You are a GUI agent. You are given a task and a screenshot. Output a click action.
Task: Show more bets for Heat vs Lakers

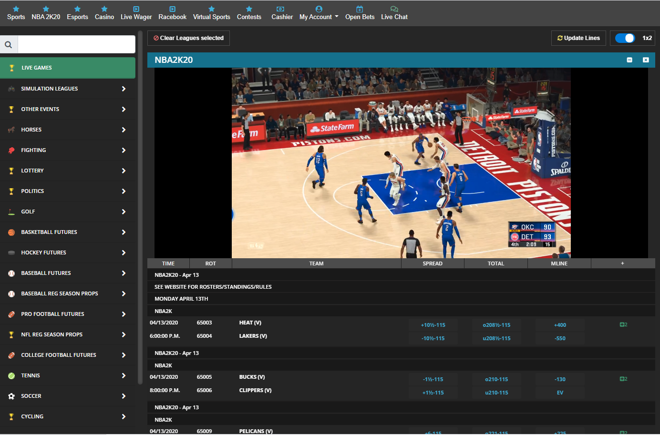tap(623, 324)
